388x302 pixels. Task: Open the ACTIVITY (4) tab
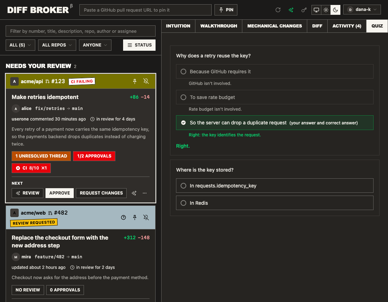coord(347,26)
